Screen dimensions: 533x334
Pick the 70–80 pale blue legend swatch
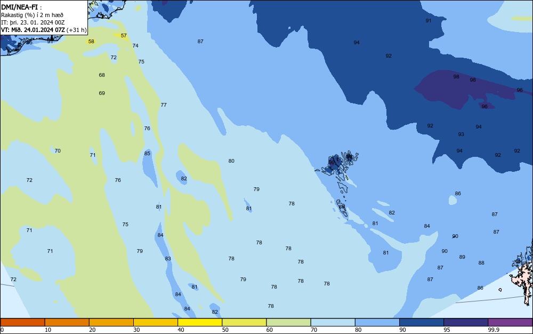pos(333,322)
